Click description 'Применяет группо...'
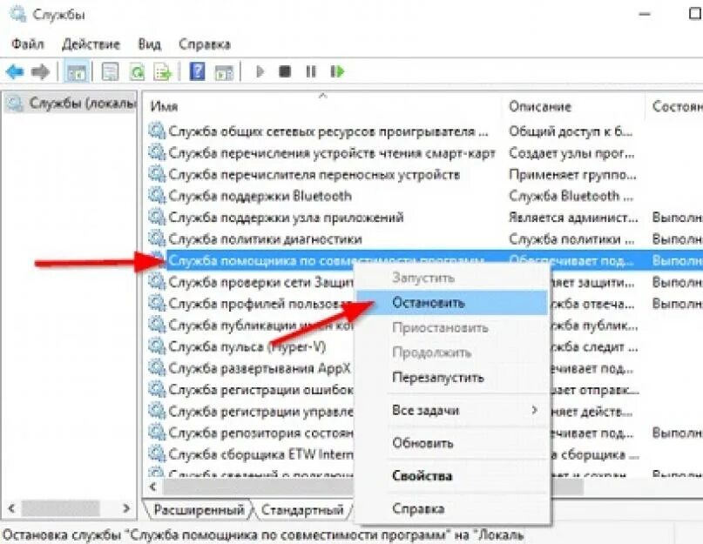 tap(572, 175)
